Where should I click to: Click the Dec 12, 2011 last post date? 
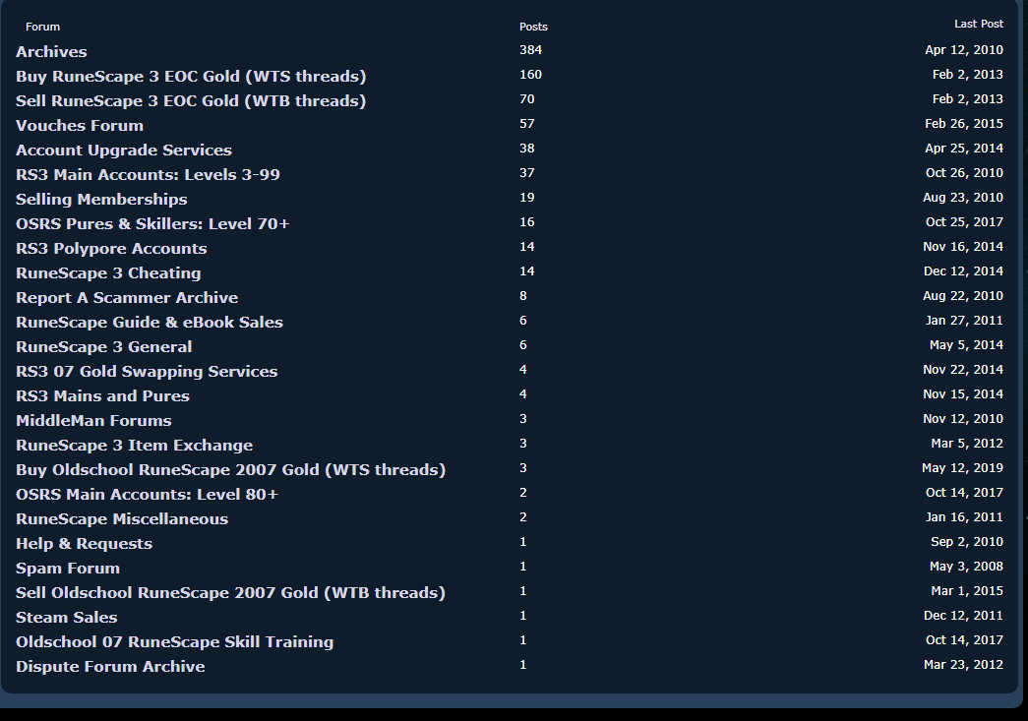pyautogui.click(x=964, y=616)
